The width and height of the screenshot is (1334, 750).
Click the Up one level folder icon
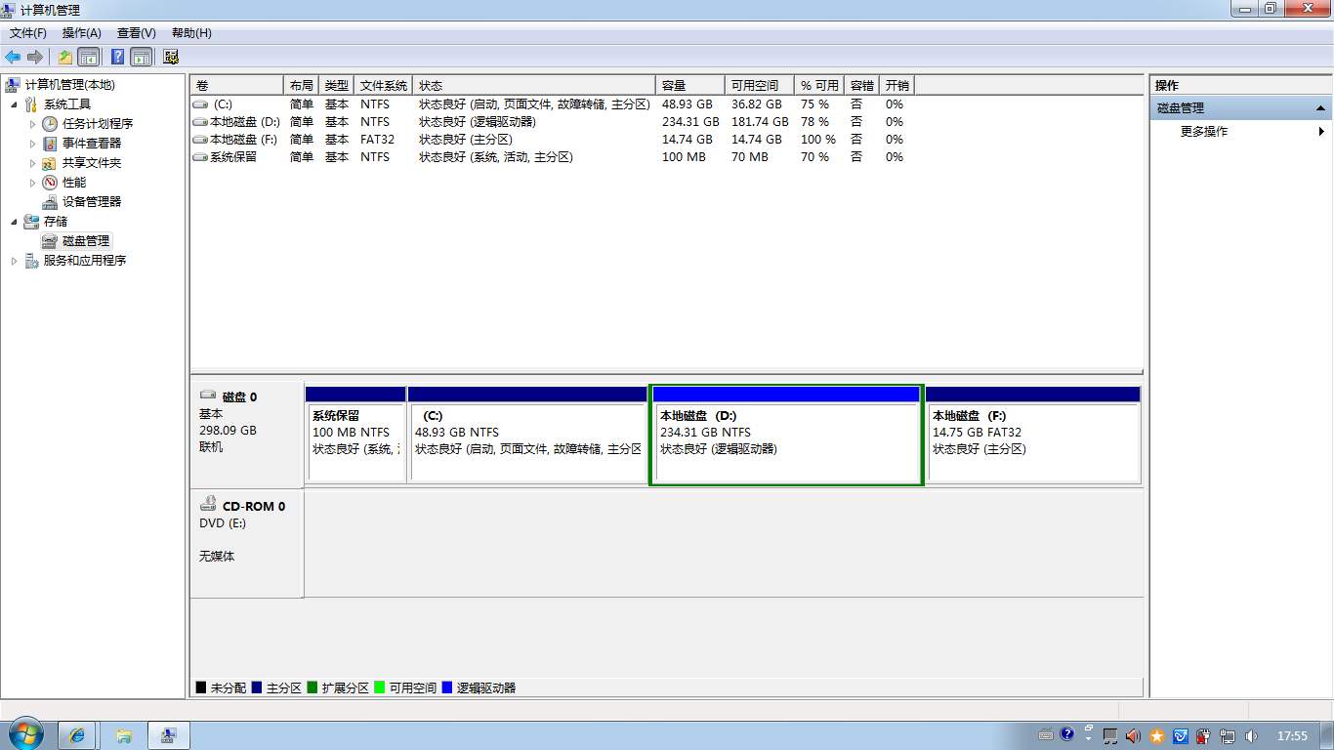point(65,57)
